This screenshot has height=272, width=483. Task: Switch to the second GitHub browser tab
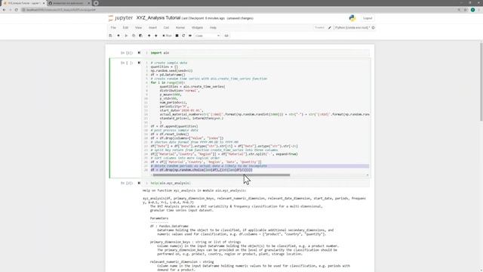tap(68, 3)
